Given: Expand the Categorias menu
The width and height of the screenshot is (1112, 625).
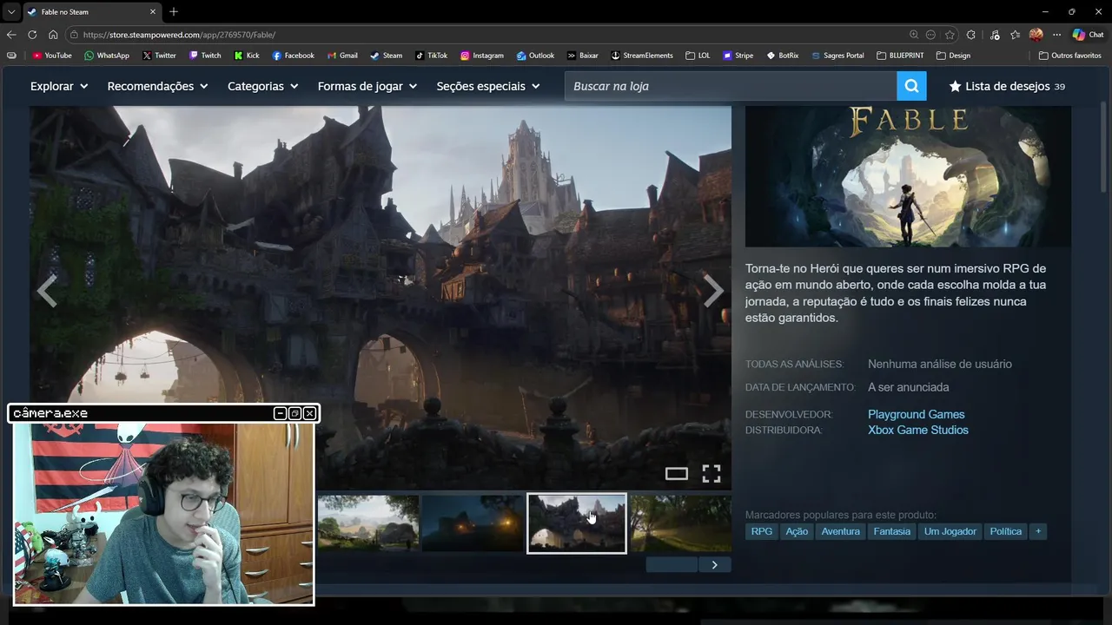Looking at the screenshot, I should click(x=263, y=86).
